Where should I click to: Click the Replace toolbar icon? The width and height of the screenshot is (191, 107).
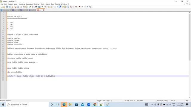pyautogui.click(x=39, y=7)
